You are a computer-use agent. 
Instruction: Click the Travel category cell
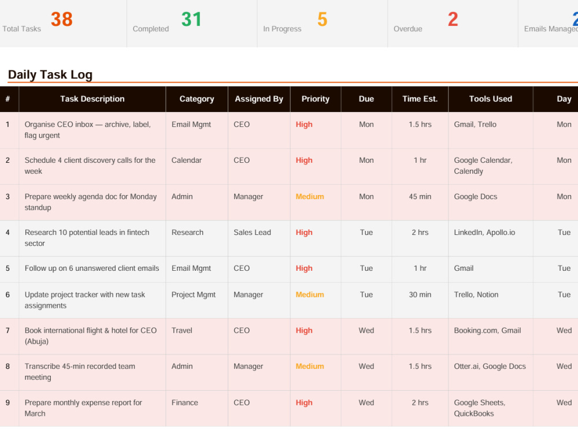197,336
